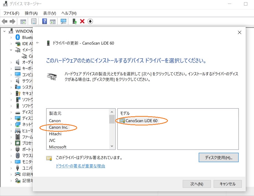Viewport: 254px width, 196px height.
Task: Select the disk drives category icon
Action: 18,112
